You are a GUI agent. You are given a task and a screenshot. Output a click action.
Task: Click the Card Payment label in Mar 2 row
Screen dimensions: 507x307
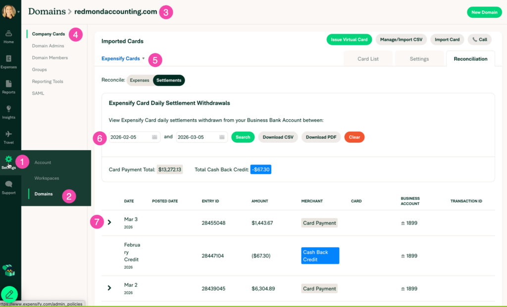[x=319, y=289]
